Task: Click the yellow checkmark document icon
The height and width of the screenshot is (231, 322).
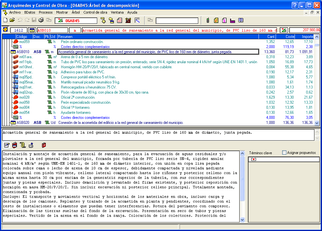Action: coord(216,20)
